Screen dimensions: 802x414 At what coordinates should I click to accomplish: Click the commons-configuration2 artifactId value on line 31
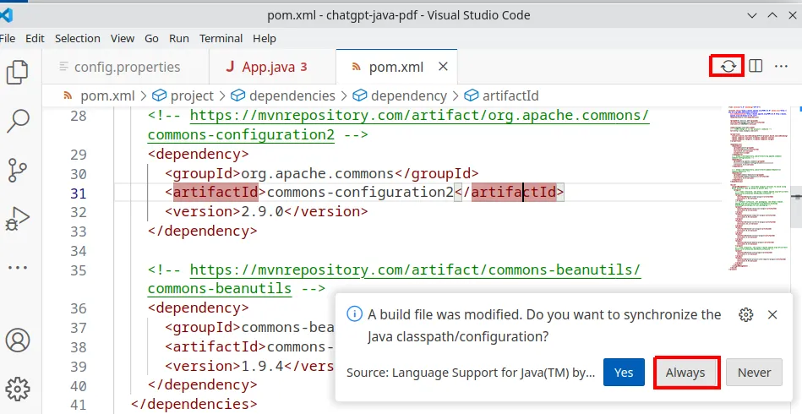360,193
